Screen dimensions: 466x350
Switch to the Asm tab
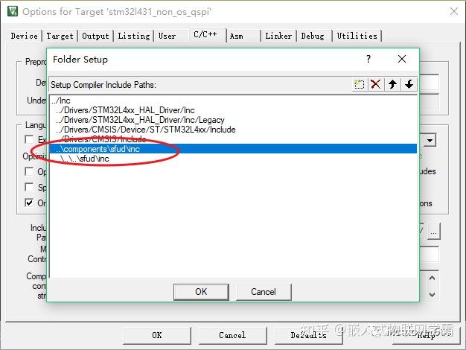click(237, 36)
